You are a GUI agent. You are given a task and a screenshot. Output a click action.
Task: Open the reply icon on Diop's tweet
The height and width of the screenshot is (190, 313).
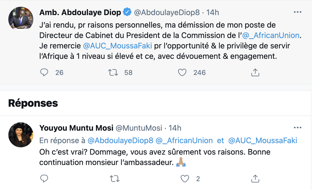(x=44, y=73)
